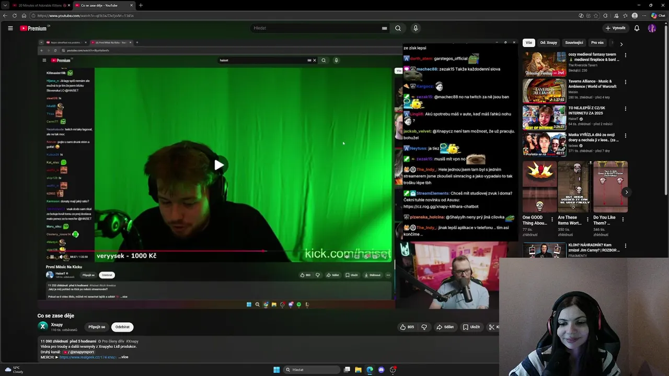
Task: Open the One GOOD Thing short thumbnail
Action: (x=539, y=187)
